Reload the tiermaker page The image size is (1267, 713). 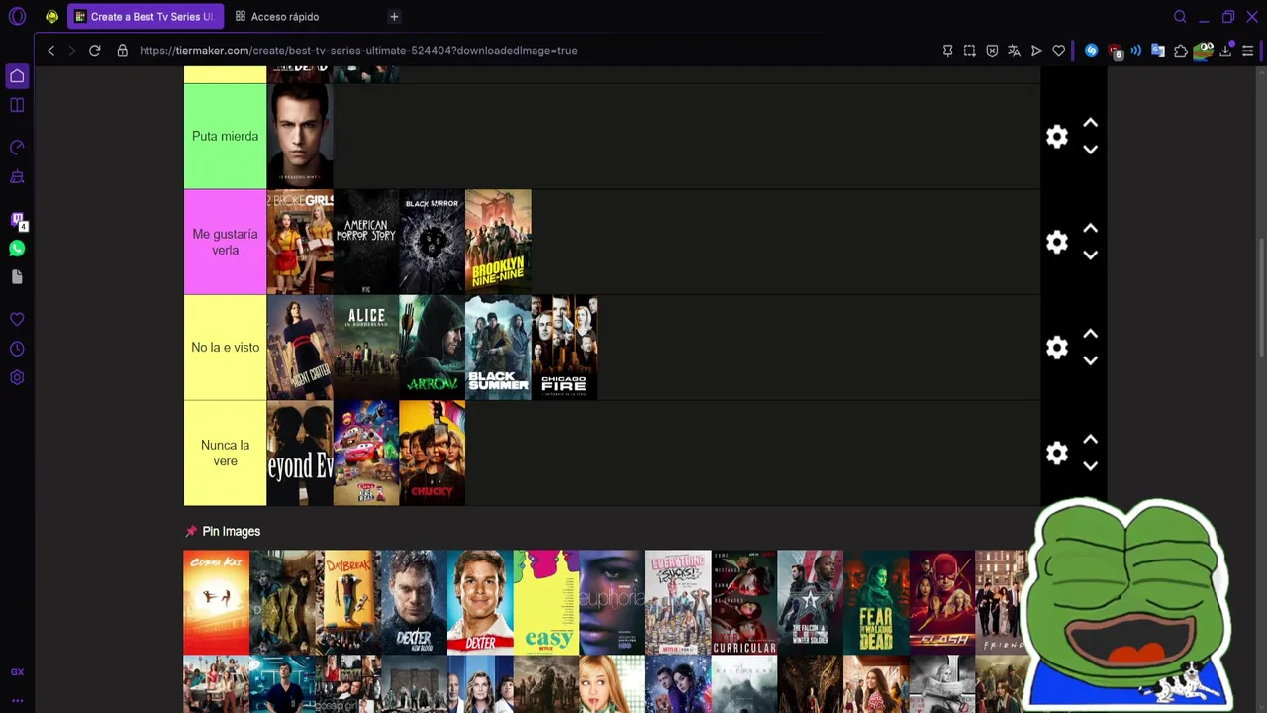pos(95,51)
